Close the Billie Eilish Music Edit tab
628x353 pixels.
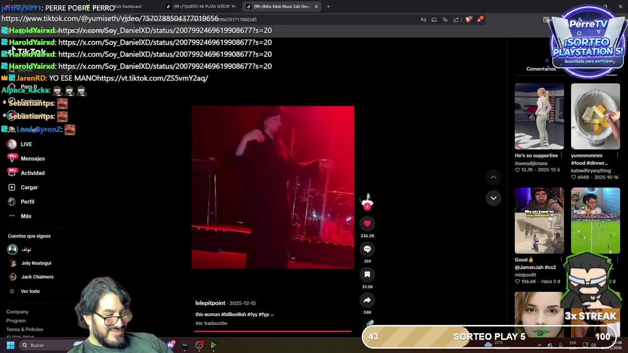tap(316, 6)
